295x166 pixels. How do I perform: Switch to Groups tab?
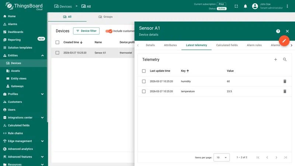105,17
